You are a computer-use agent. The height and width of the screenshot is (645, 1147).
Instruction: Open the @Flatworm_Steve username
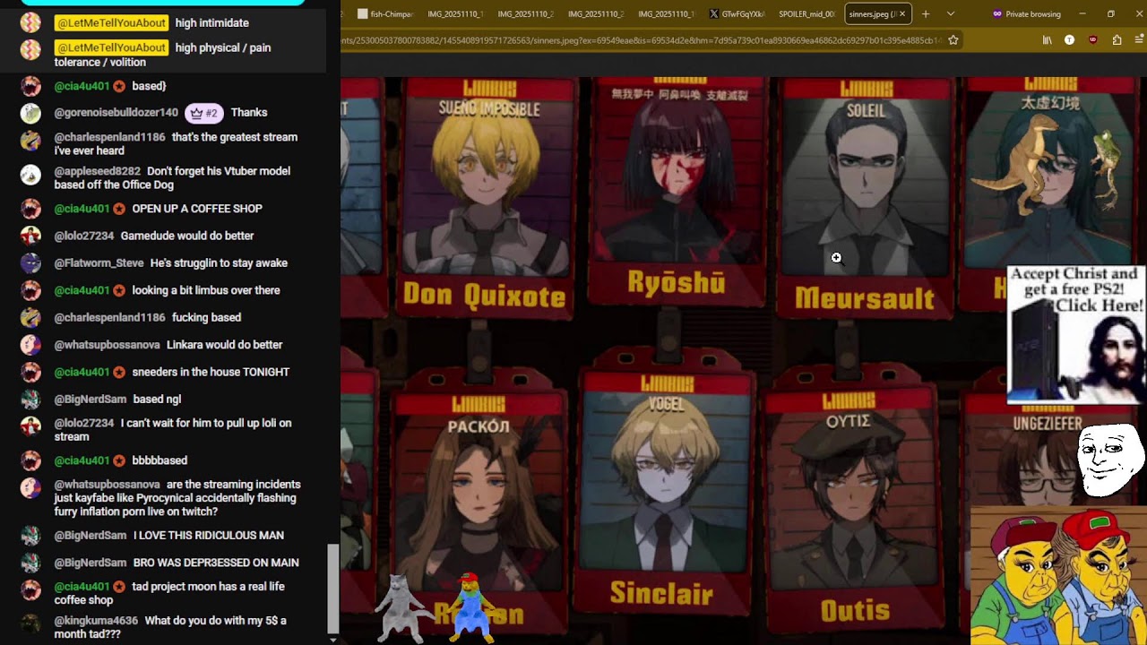click(99, 263)
